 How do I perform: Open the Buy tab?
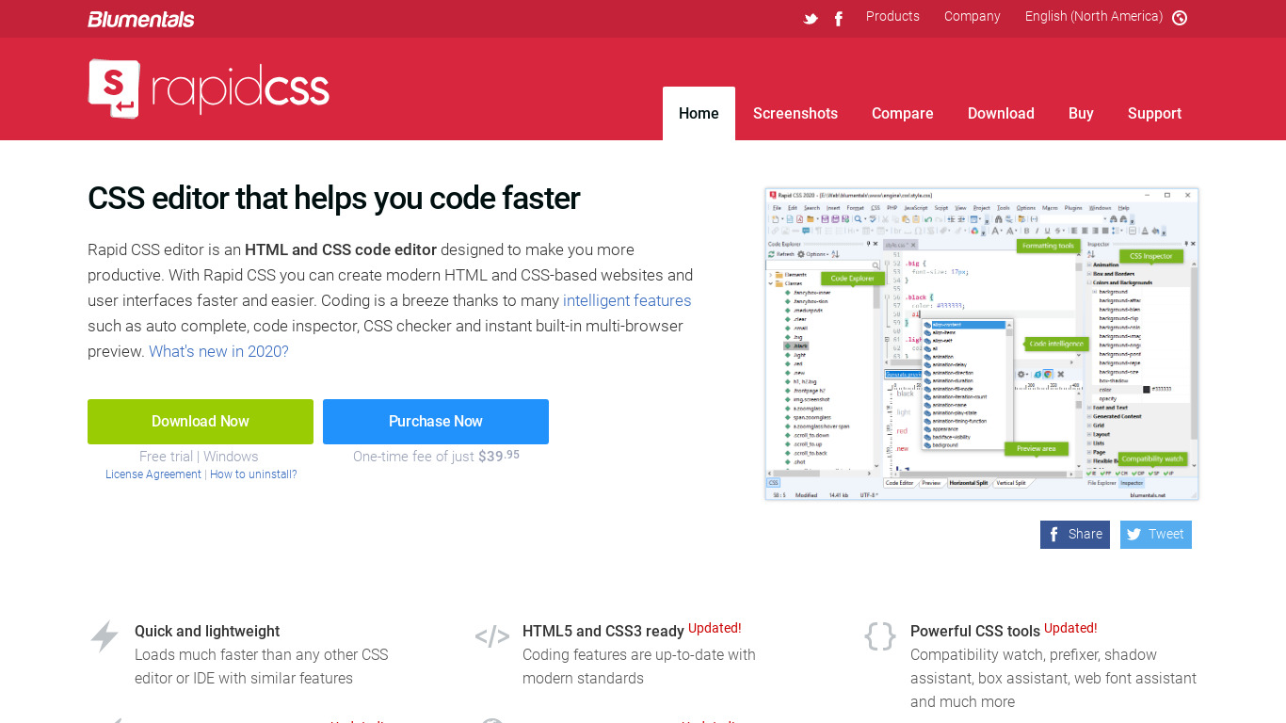[x=1081, y=113]
